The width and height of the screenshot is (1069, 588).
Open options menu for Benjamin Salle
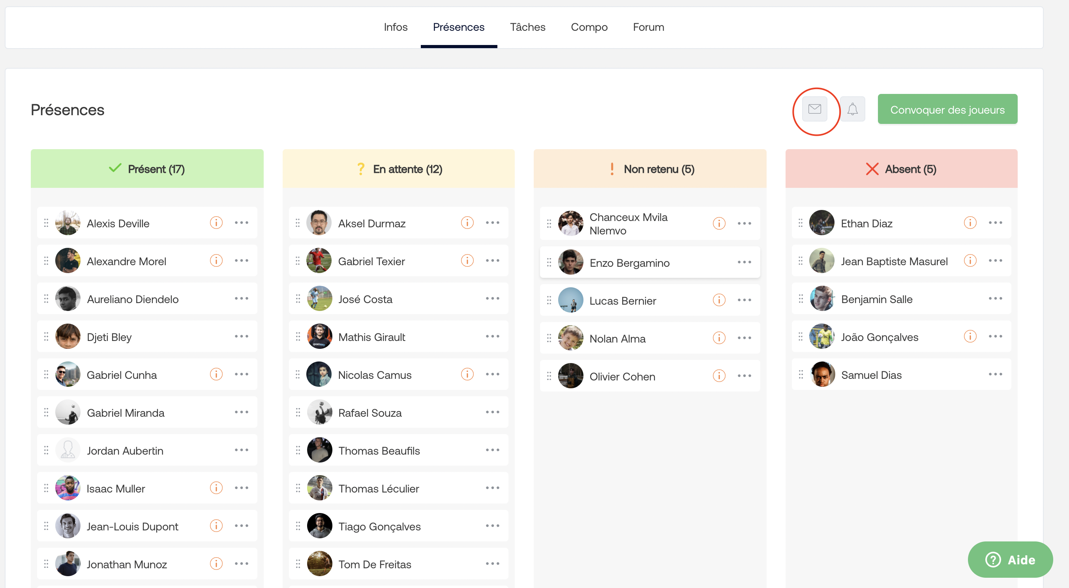996,298
